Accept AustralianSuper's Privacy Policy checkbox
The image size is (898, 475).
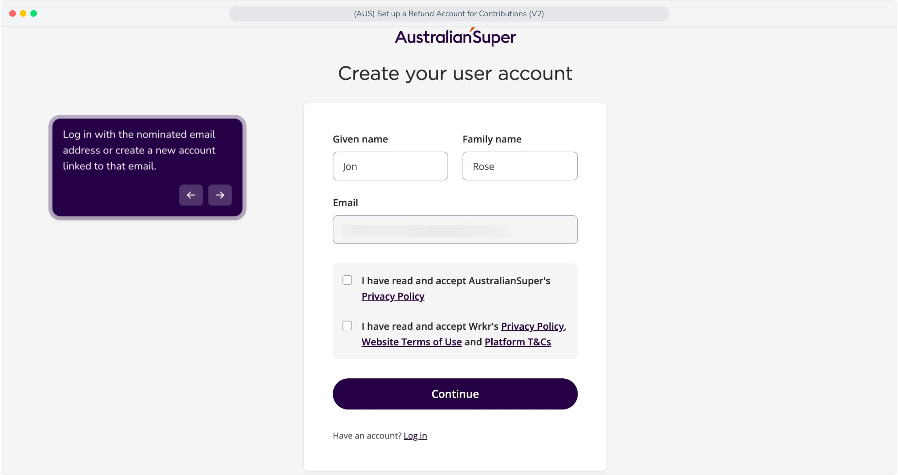coord(347,280)
